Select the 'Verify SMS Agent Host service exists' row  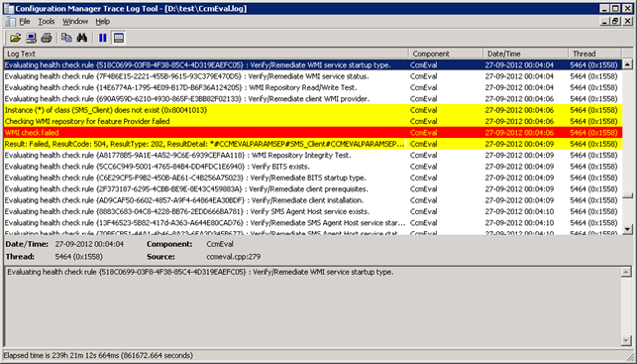click(313, 211)
